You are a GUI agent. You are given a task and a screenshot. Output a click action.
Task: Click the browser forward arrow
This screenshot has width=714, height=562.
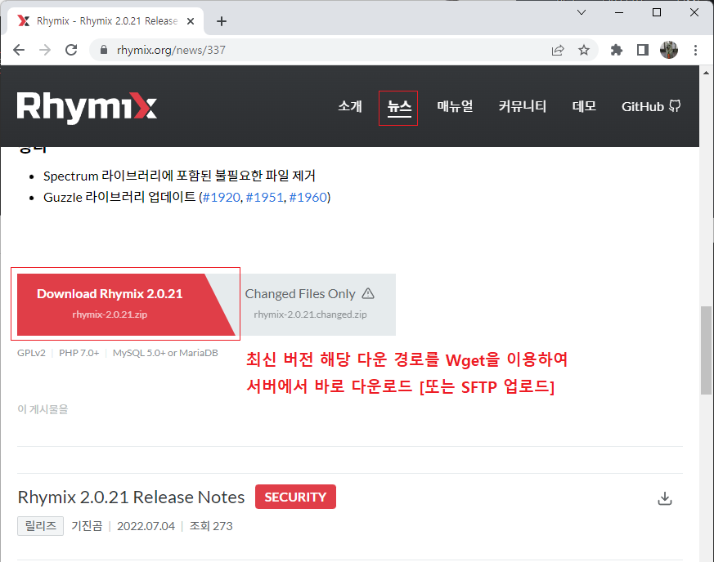pyautogui.click(x=45, y=50)
